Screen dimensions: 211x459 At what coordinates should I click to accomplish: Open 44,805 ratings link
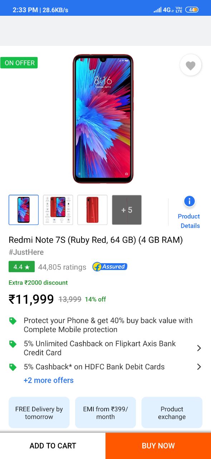[62, 267]
